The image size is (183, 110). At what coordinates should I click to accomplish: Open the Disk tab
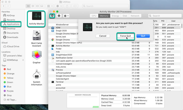click(125, 16)
